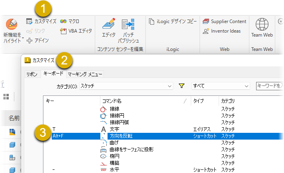Viewport: 284px width, 173px height.
Task: Open the アドイン add-in manager
Action: coord(37,40)
